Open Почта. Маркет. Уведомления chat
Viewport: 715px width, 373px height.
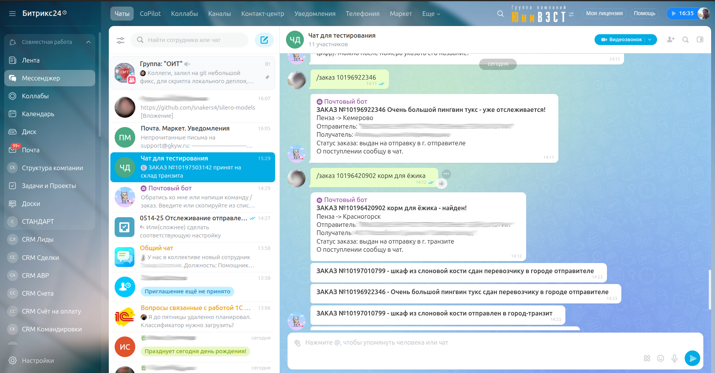point(193,137)
